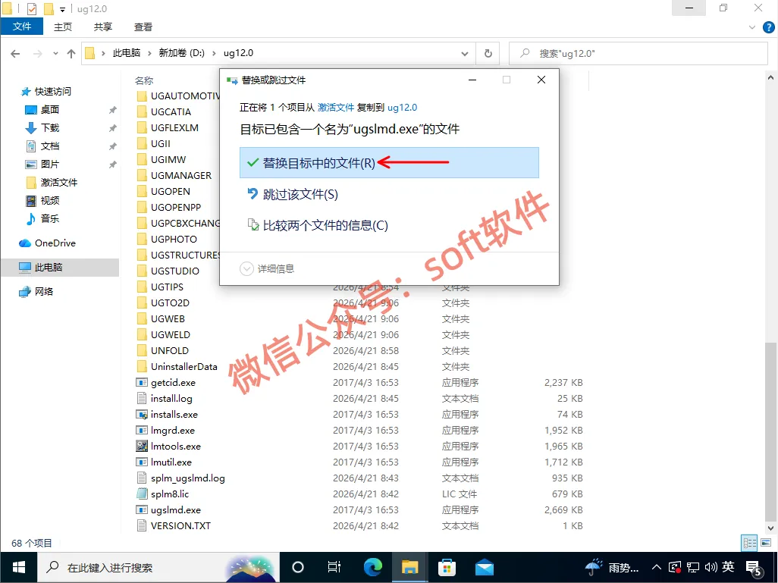Screen dimensions: 778x583
Task: Select the getcid.exe file
Action: click(173, 383)
